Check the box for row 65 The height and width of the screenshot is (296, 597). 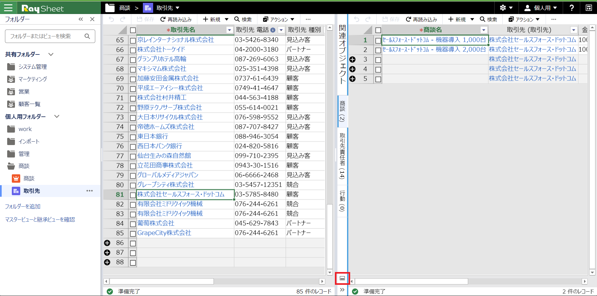pos(133,40)
